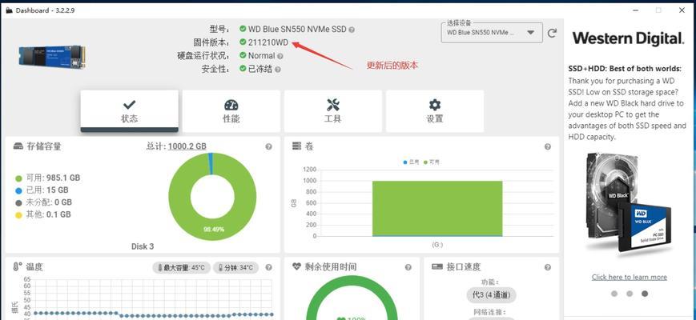Click the refresh icon beside device selector
The height and width of the screenshot is (320, 696).
pos(552,33)
